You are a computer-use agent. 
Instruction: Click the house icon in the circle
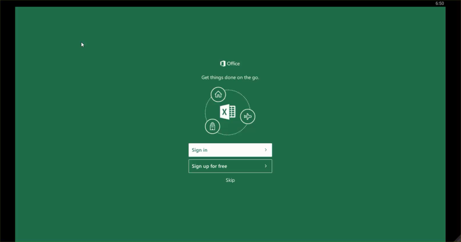coord(218,94)
